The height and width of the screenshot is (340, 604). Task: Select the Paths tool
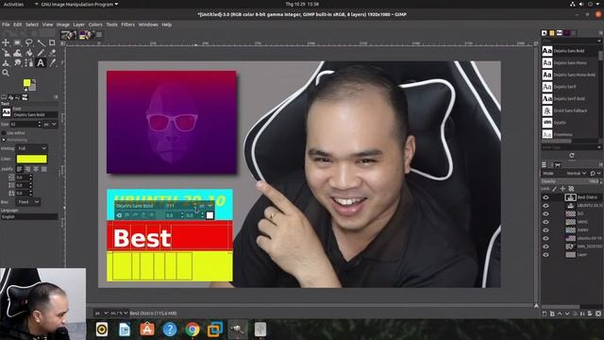(x=29, y=63)
